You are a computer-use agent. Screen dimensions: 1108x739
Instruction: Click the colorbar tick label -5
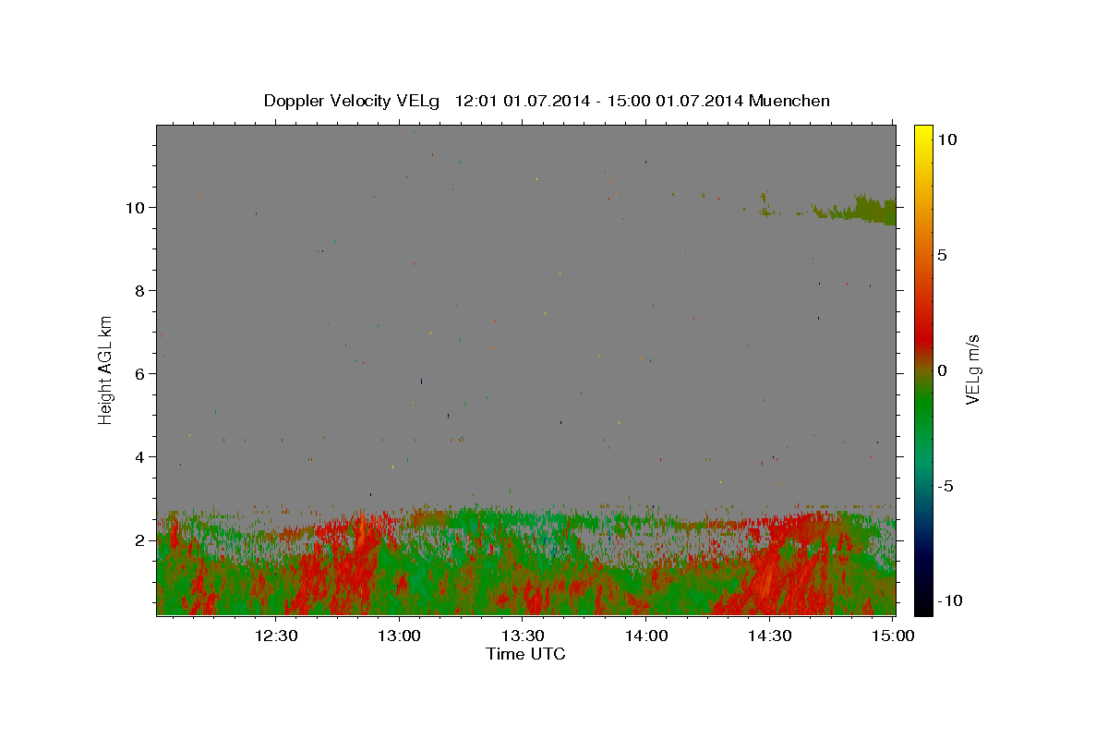(x=945, y=486)
